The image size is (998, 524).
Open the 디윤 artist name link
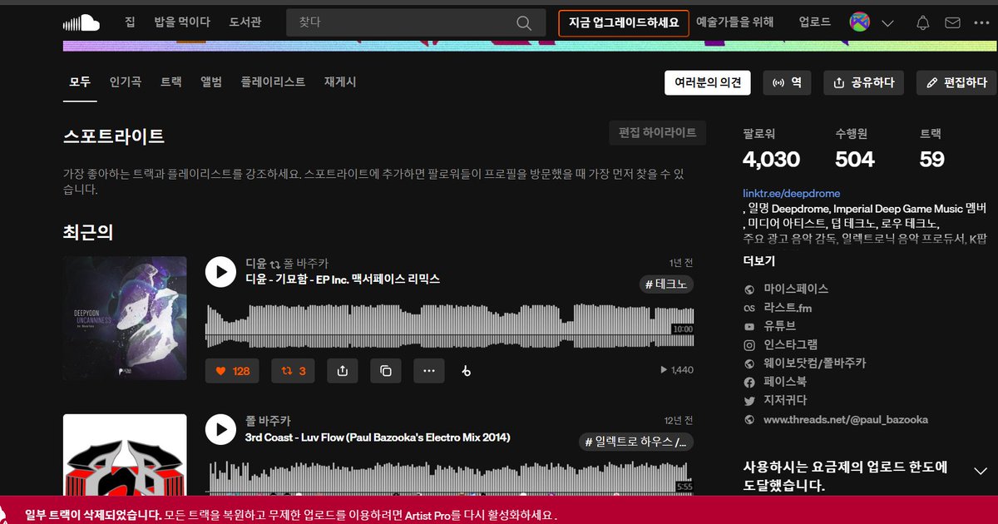click(x=255, y=264)
